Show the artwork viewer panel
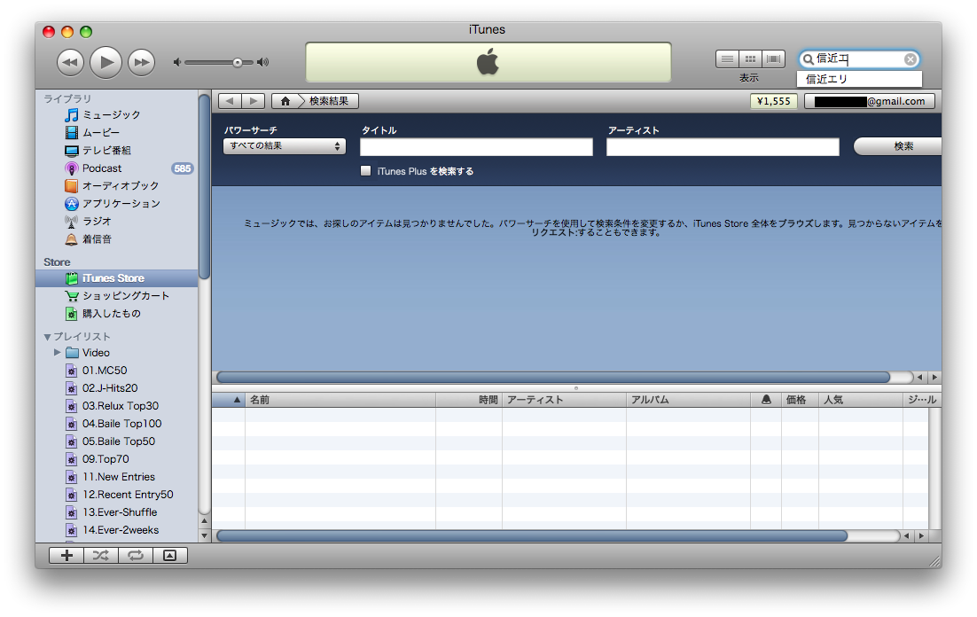The height and width of the screenshot is (617, 977). point(170,555)
